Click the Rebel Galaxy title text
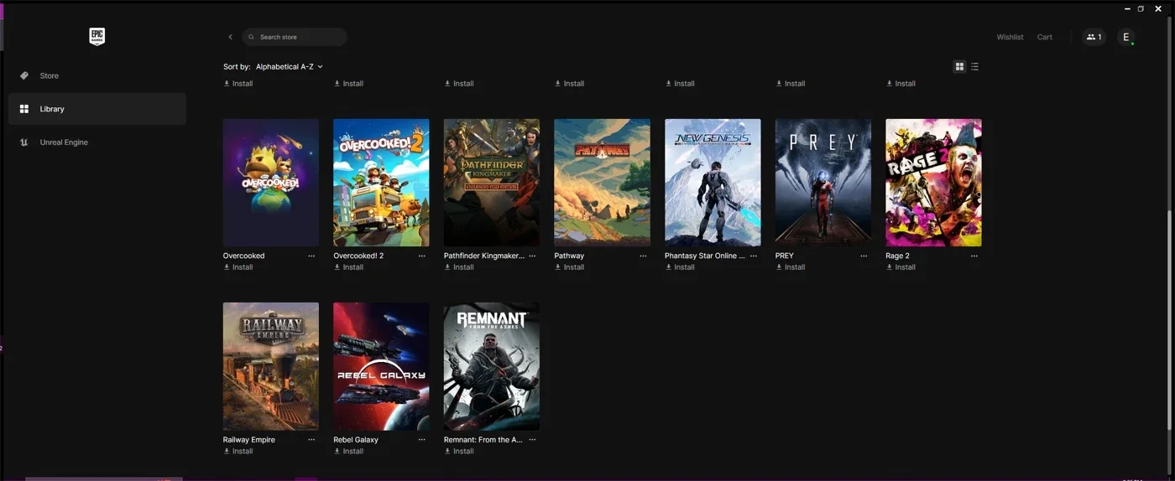The image size is (1175, 481). (356, 439)
